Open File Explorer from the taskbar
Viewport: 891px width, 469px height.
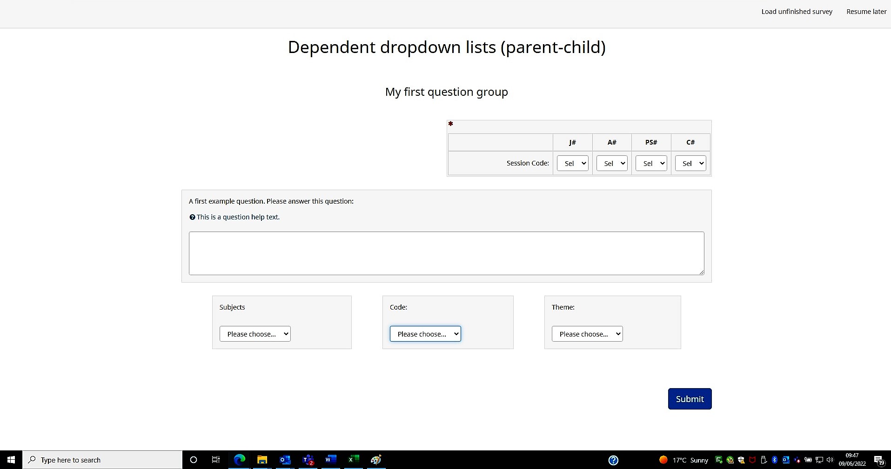[262, 460]
